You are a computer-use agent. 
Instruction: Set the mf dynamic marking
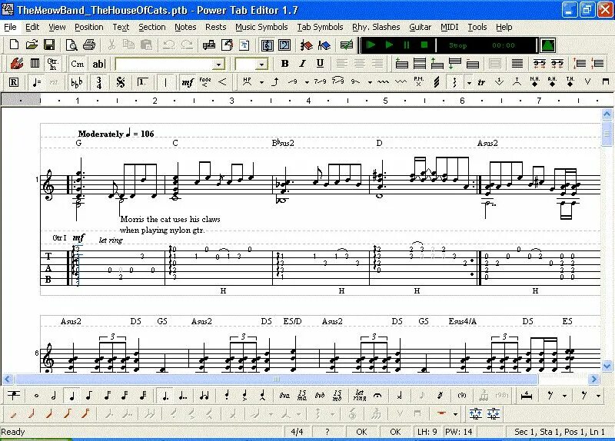tap(188, 82)
